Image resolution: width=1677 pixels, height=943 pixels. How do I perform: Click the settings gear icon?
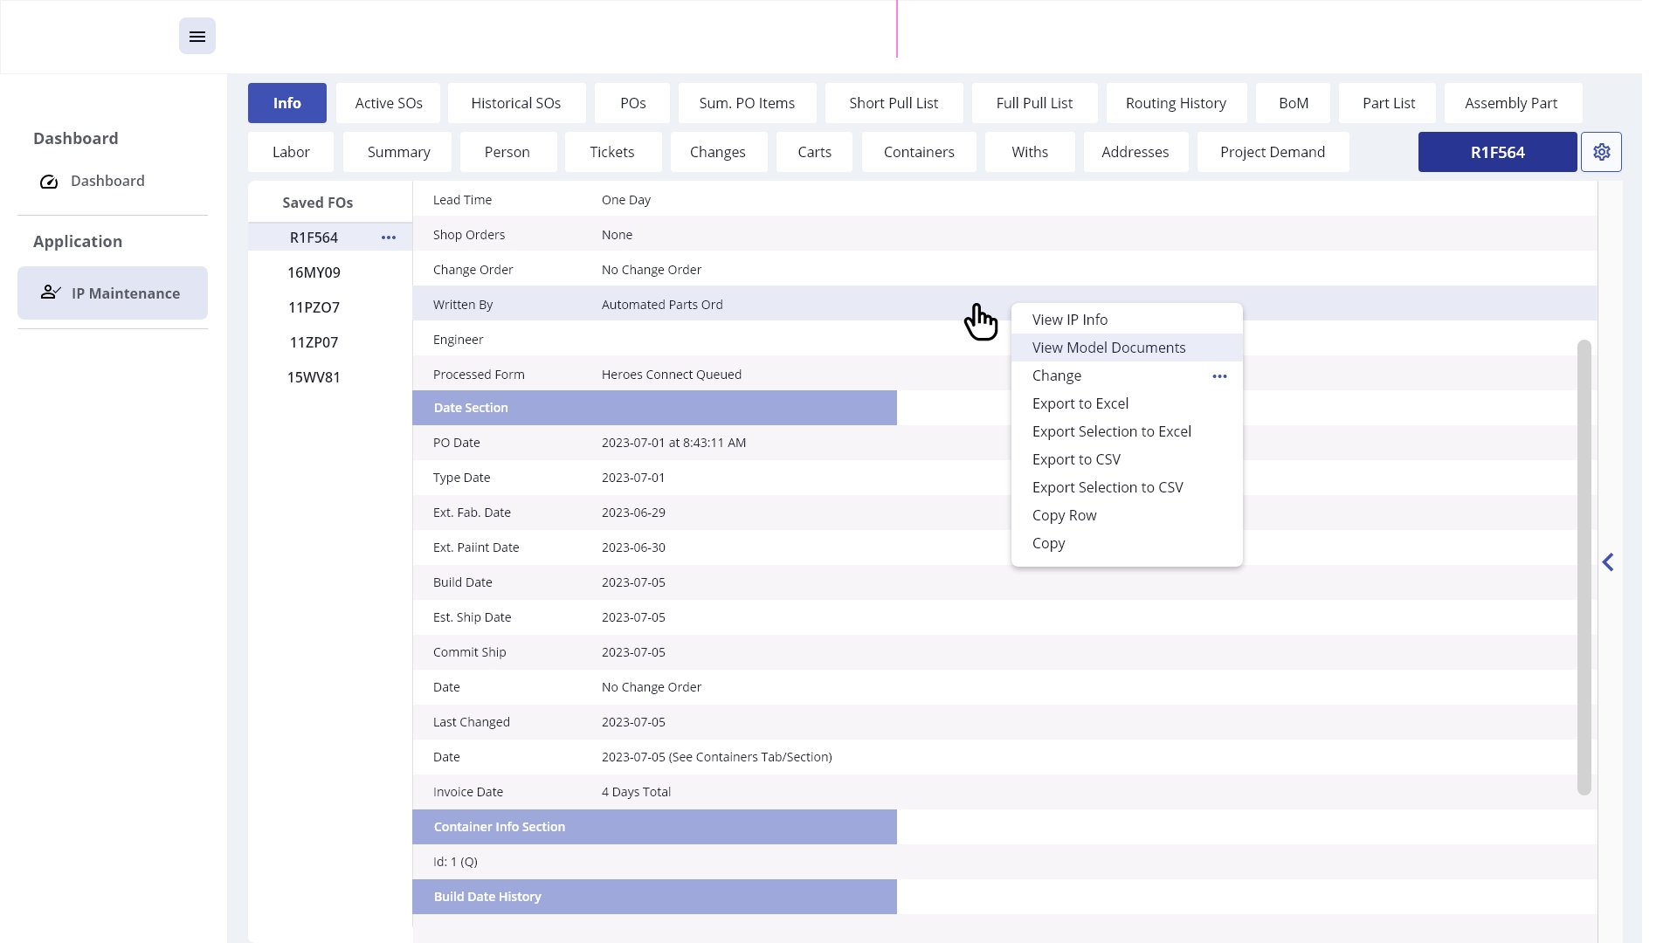point(1601,152)
